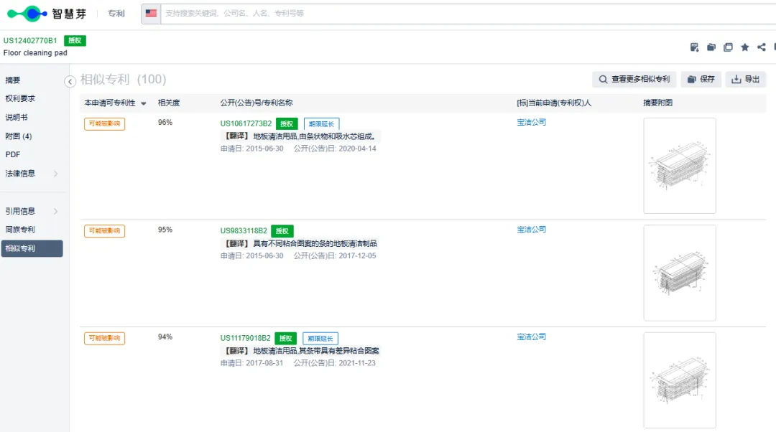
Task: Click the share icon in the top-right toolbar
Action: [762, 47]
